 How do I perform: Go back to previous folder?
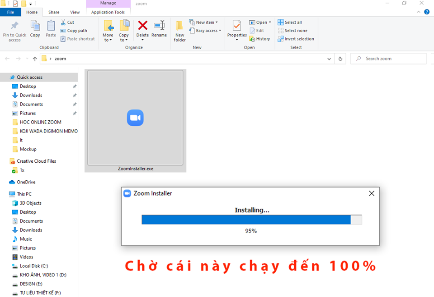pos(7,59)
